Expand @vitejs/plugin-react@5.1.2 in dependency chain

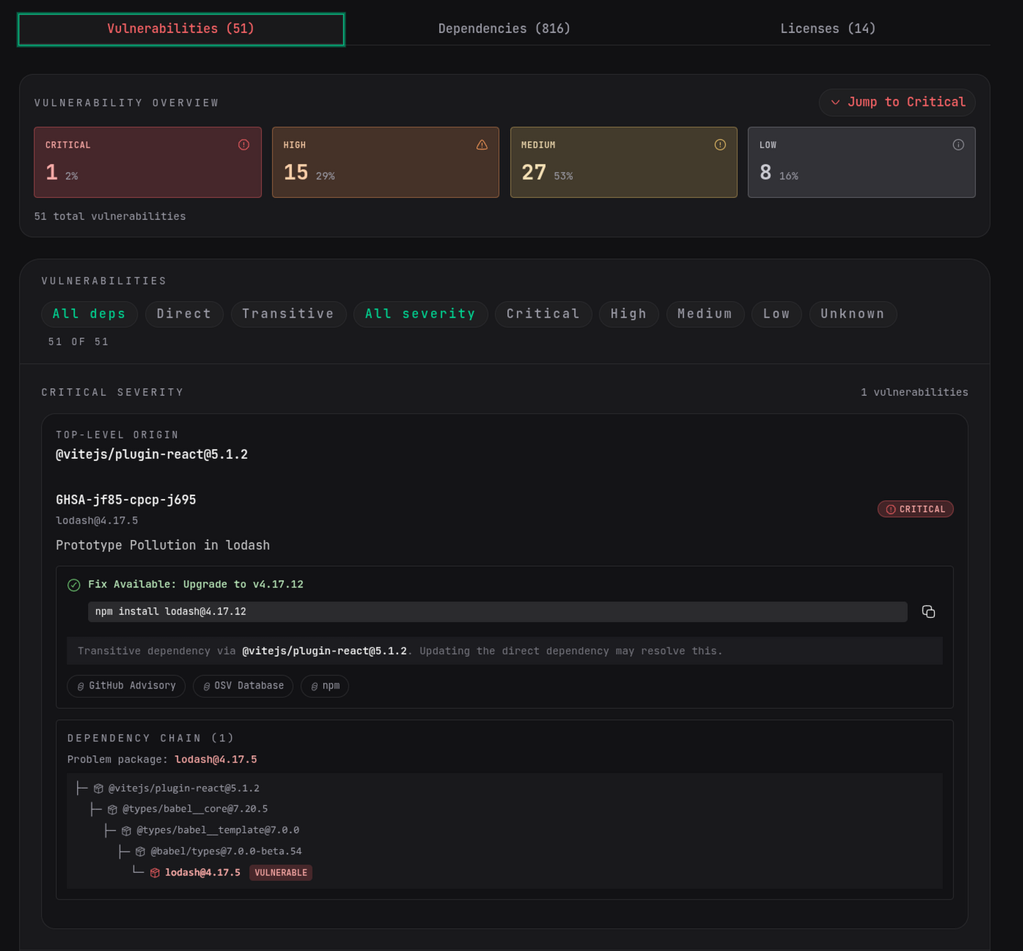[x=183, y=788]
